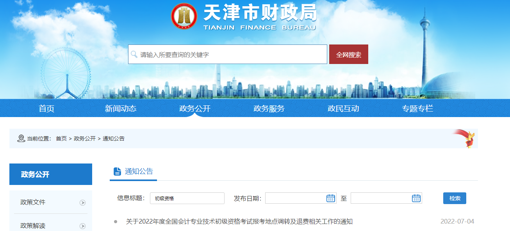Open calendar picker for end date
510x231 pixels.
416,198
